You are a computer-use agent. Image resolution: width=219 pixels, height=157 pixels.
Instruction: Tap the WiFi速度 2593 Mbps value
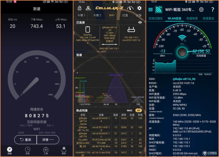click(180, 94)
